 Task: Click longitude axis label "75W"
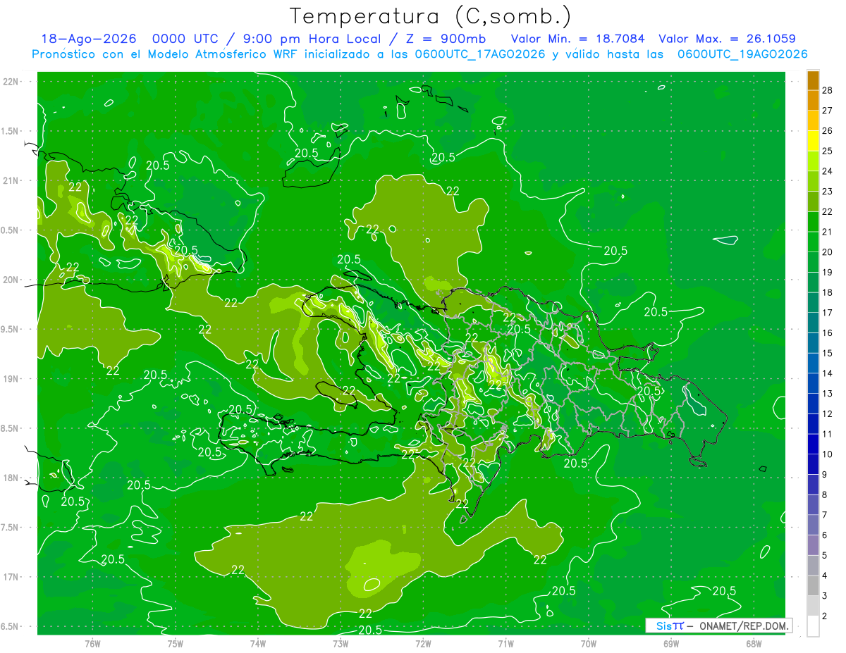(176, 643)
